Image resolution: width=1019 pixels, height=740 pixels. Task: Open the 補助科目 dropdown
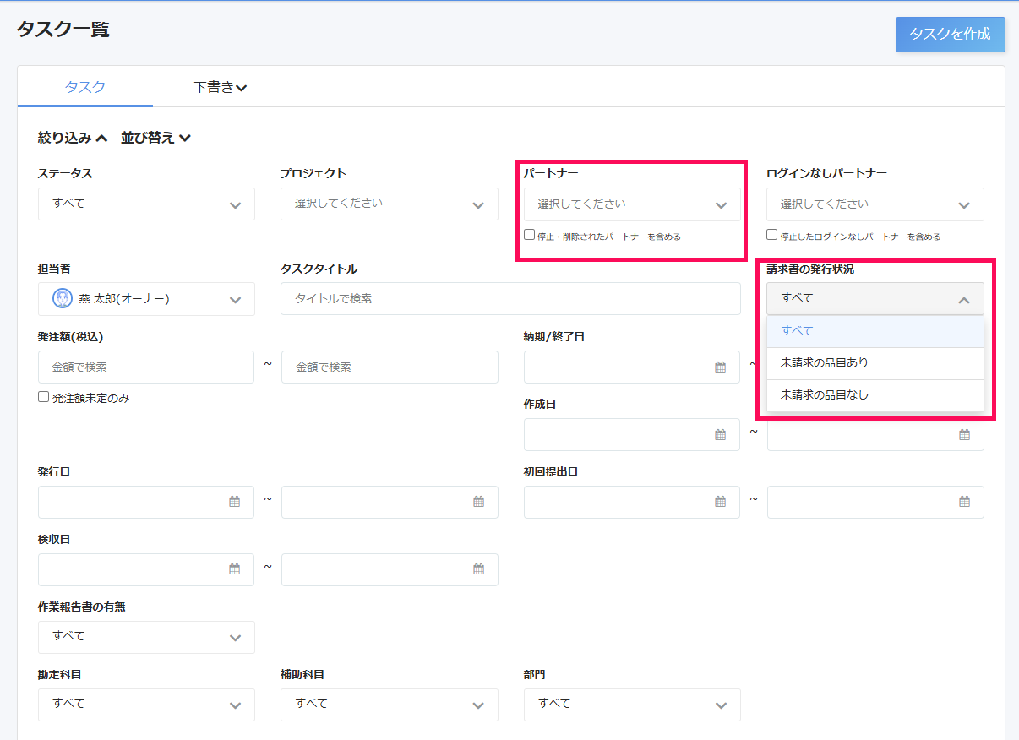click(x=390, y=705)
